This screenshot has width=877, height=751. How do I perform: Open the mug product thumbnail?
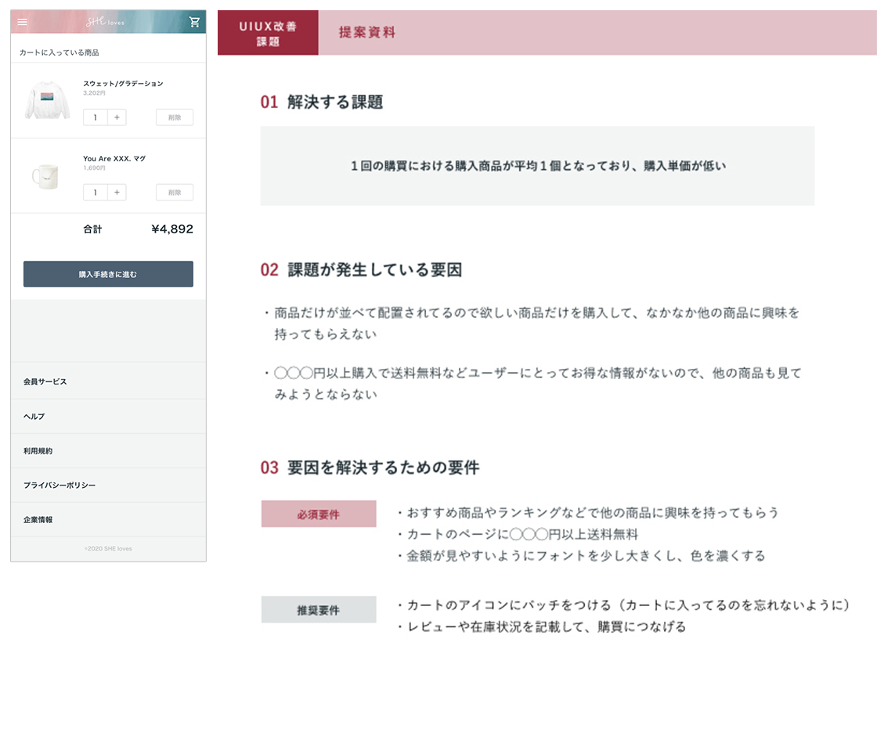[x=45, y=176]
